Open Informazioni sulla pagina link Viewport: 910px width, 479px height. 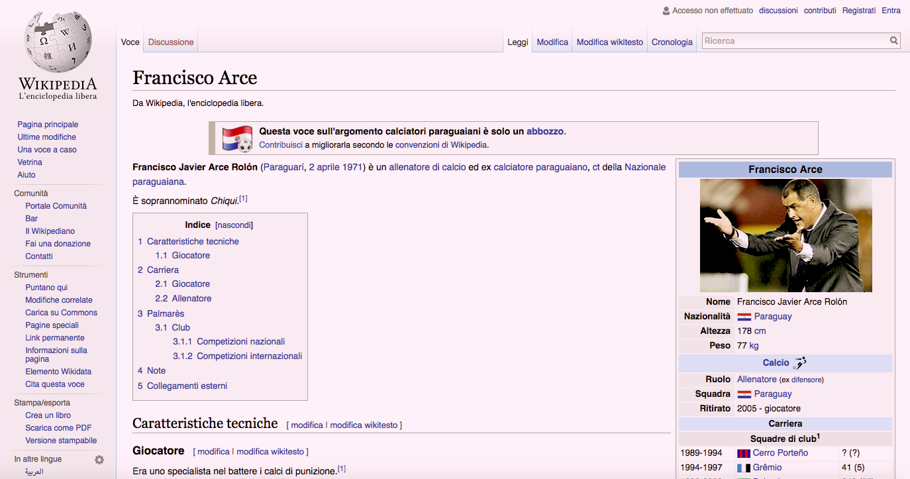pos(56,354)
